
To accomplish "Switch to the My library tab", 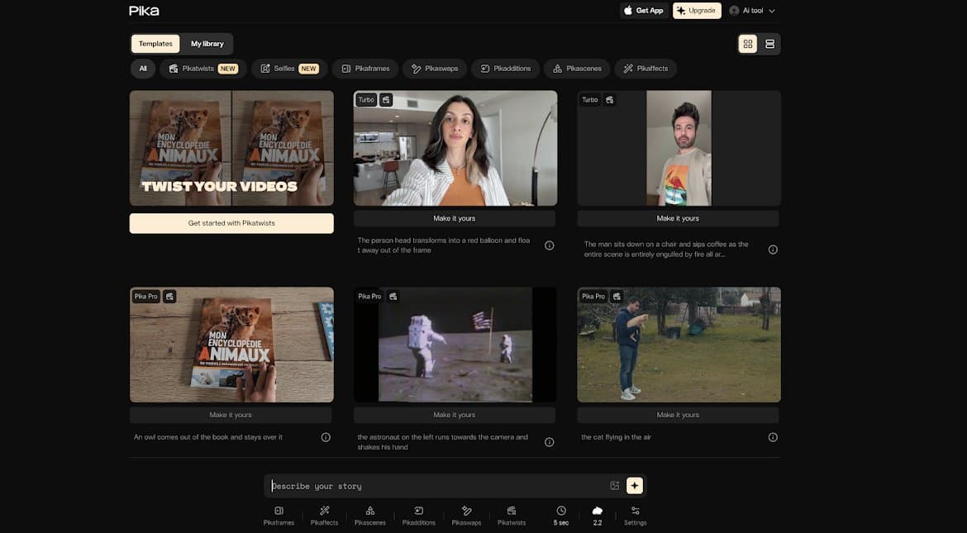I will pos(206,43).
